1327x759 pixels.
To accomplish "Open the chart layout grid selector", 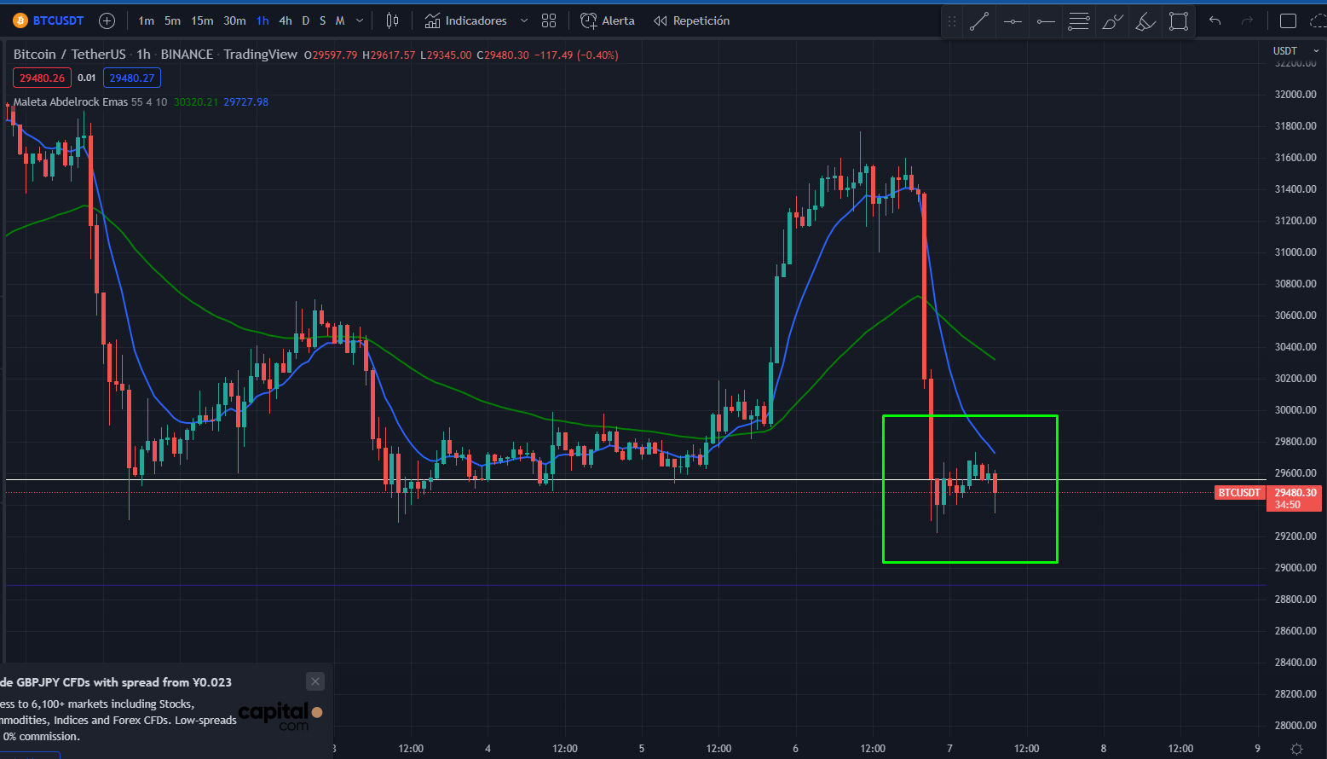I will click(x=549, y=20).
